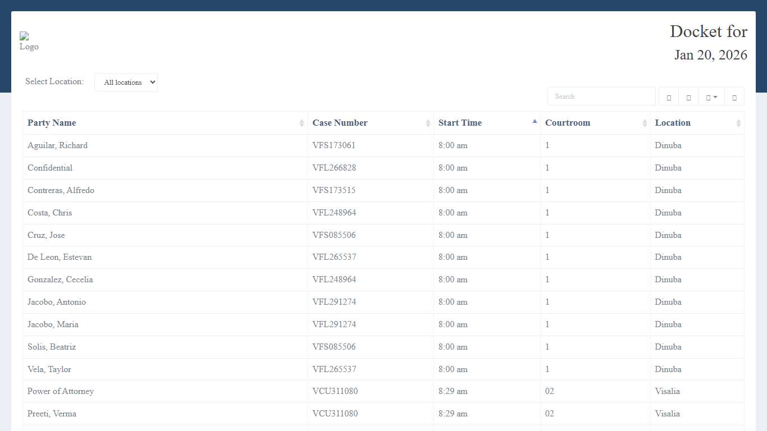Sort the table by the Party Name label

coord(52,123)
